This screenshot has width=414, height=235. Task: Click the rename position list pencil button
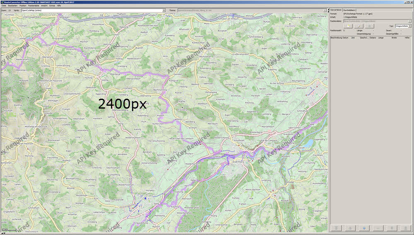pos(359,26)
